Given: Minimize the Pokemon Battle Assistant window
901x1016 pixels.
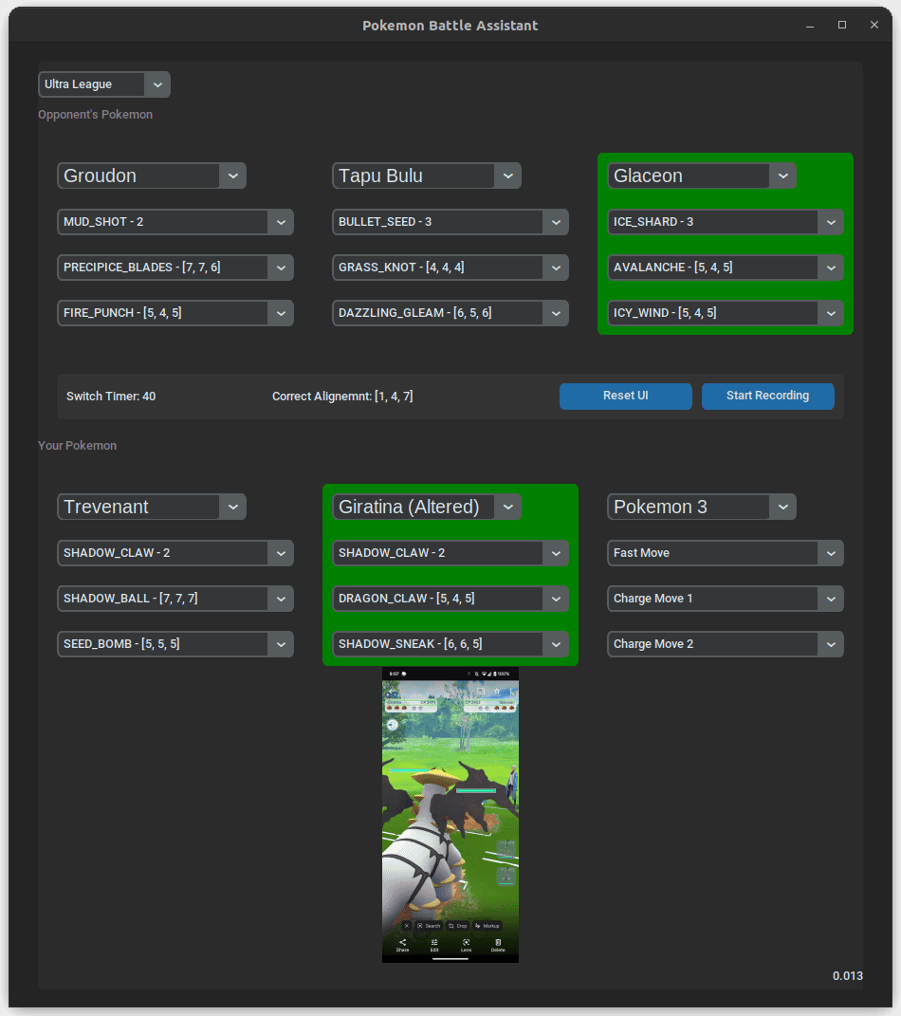Looking at the screenshot, I should pyautogui.click(x=810, y=26).
